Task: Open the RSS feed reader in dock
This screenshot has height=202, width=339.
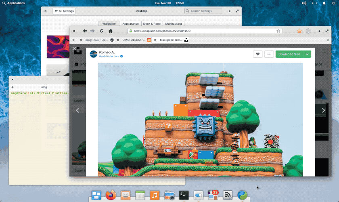Action: tap(228, 195)
